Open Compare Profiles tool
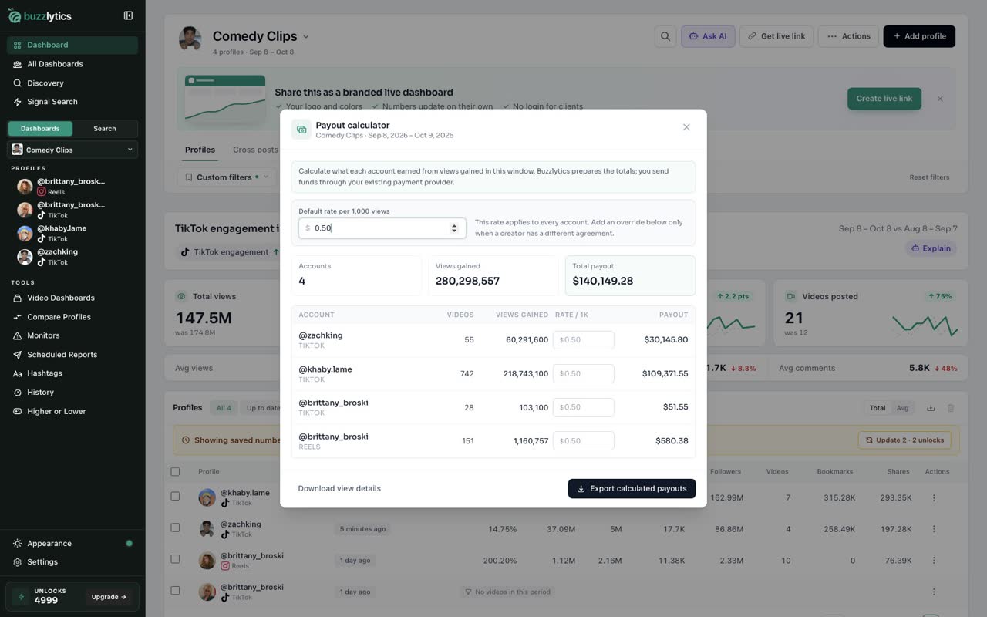The height and width of the screenshot is (617, 987). (72, 317)
